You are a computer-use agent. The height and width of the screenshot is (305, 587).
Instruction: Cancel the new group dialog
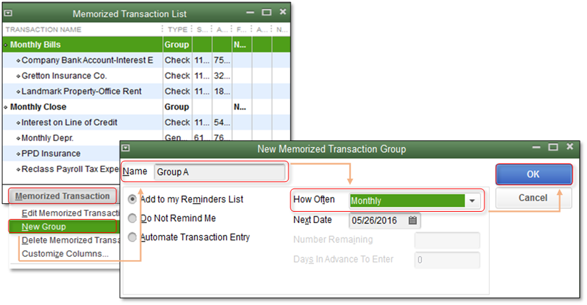pyautogui.click(x=533, y=198)
